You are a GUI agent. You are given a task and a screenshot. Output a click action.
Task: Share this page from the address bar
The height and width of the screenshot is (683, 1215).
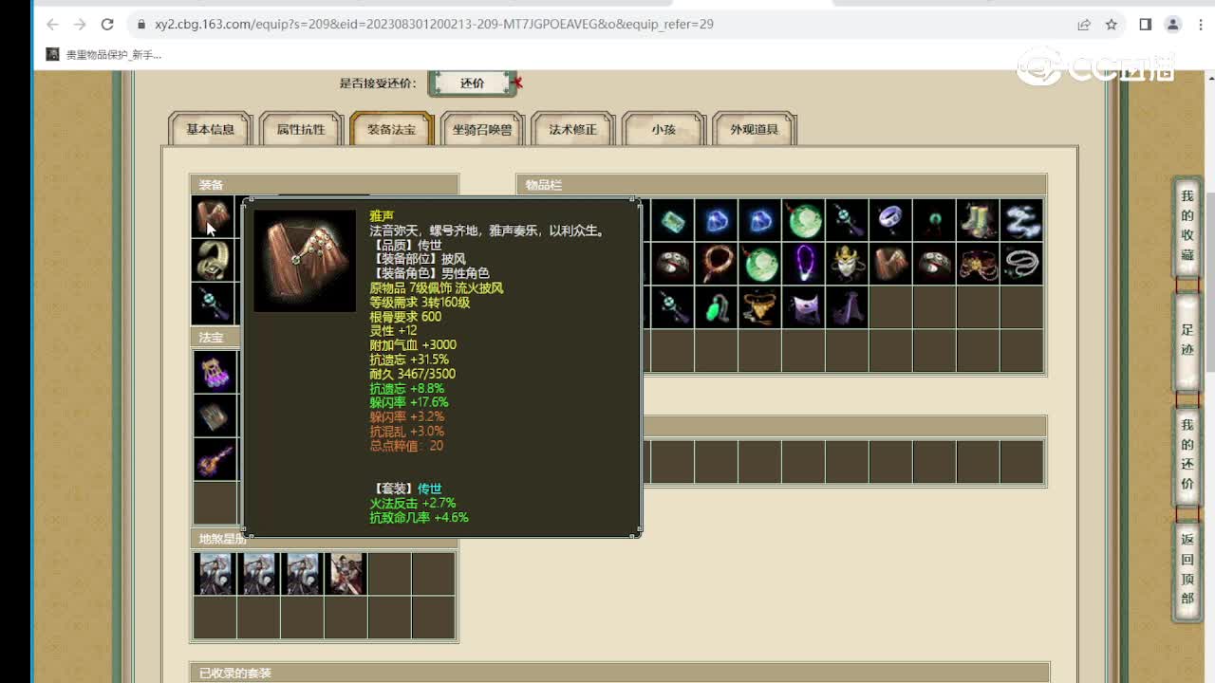click(x=1084, y=25)
